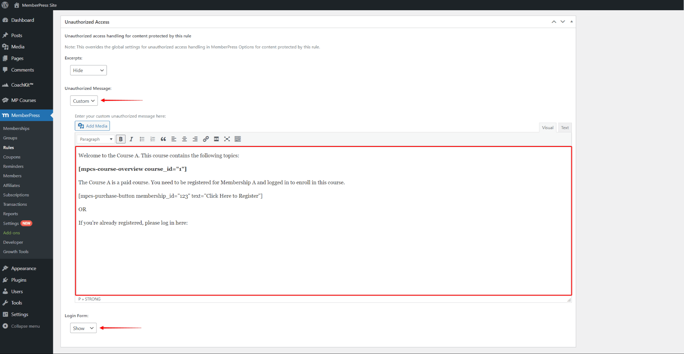Open the Excerpts dropdown menu

pos(88,70)
